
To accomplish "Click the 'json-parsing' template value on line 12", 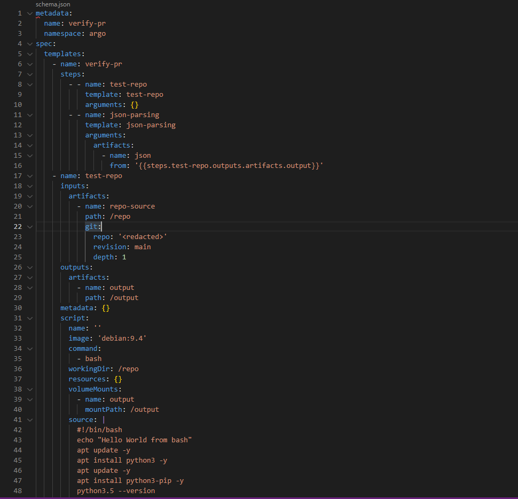I will pyautogui.click(x=151, y=125).
